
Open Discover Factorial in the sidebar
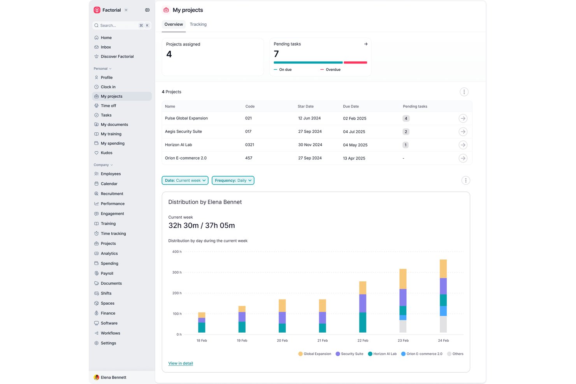pos(122,56)
